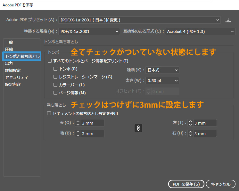Screen dimensions: 239x191
Task: Toggle the ページ情報 (M) checkbox
Action: pos(55,93)
